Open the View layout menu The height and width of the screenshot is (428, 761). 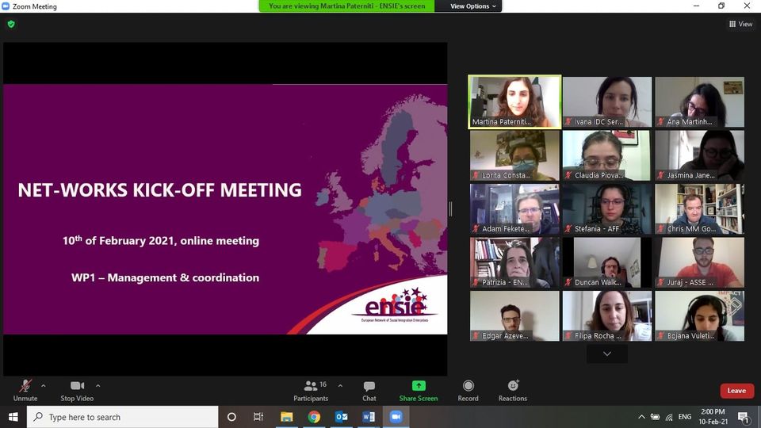pos(740,24)
